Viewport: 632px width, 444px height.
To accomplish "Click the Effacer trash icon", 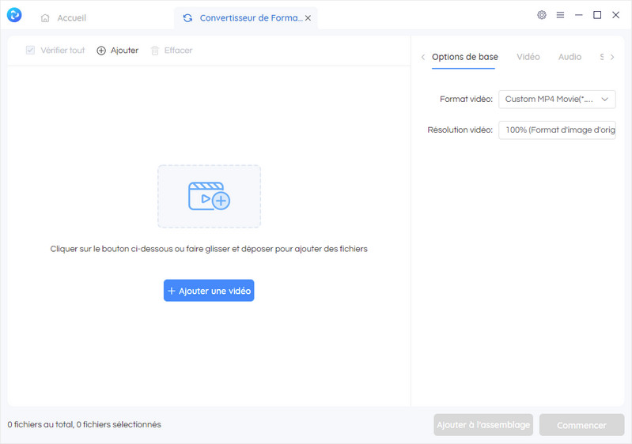I will [x=155, y=51].
